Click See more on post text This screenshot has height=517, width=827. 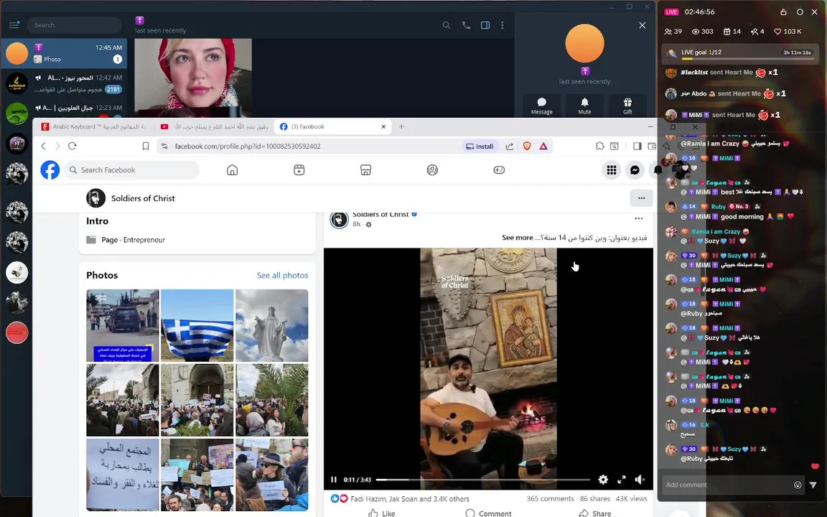(x=518, y=238)
